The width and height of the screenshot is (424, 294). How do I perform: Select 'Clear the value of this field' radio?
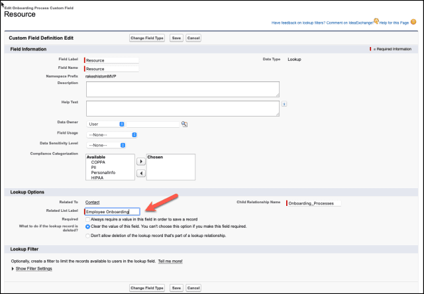[x=88, y=226]
